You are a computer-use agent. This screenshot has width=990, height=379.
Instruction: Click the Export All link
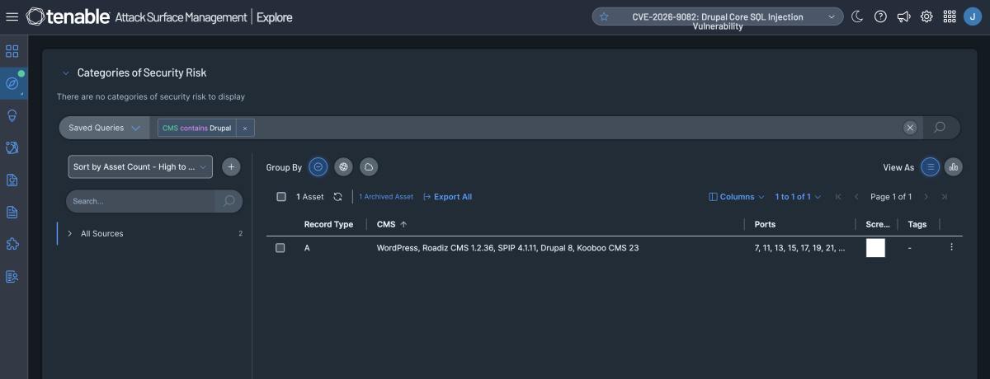click(447, 197)
